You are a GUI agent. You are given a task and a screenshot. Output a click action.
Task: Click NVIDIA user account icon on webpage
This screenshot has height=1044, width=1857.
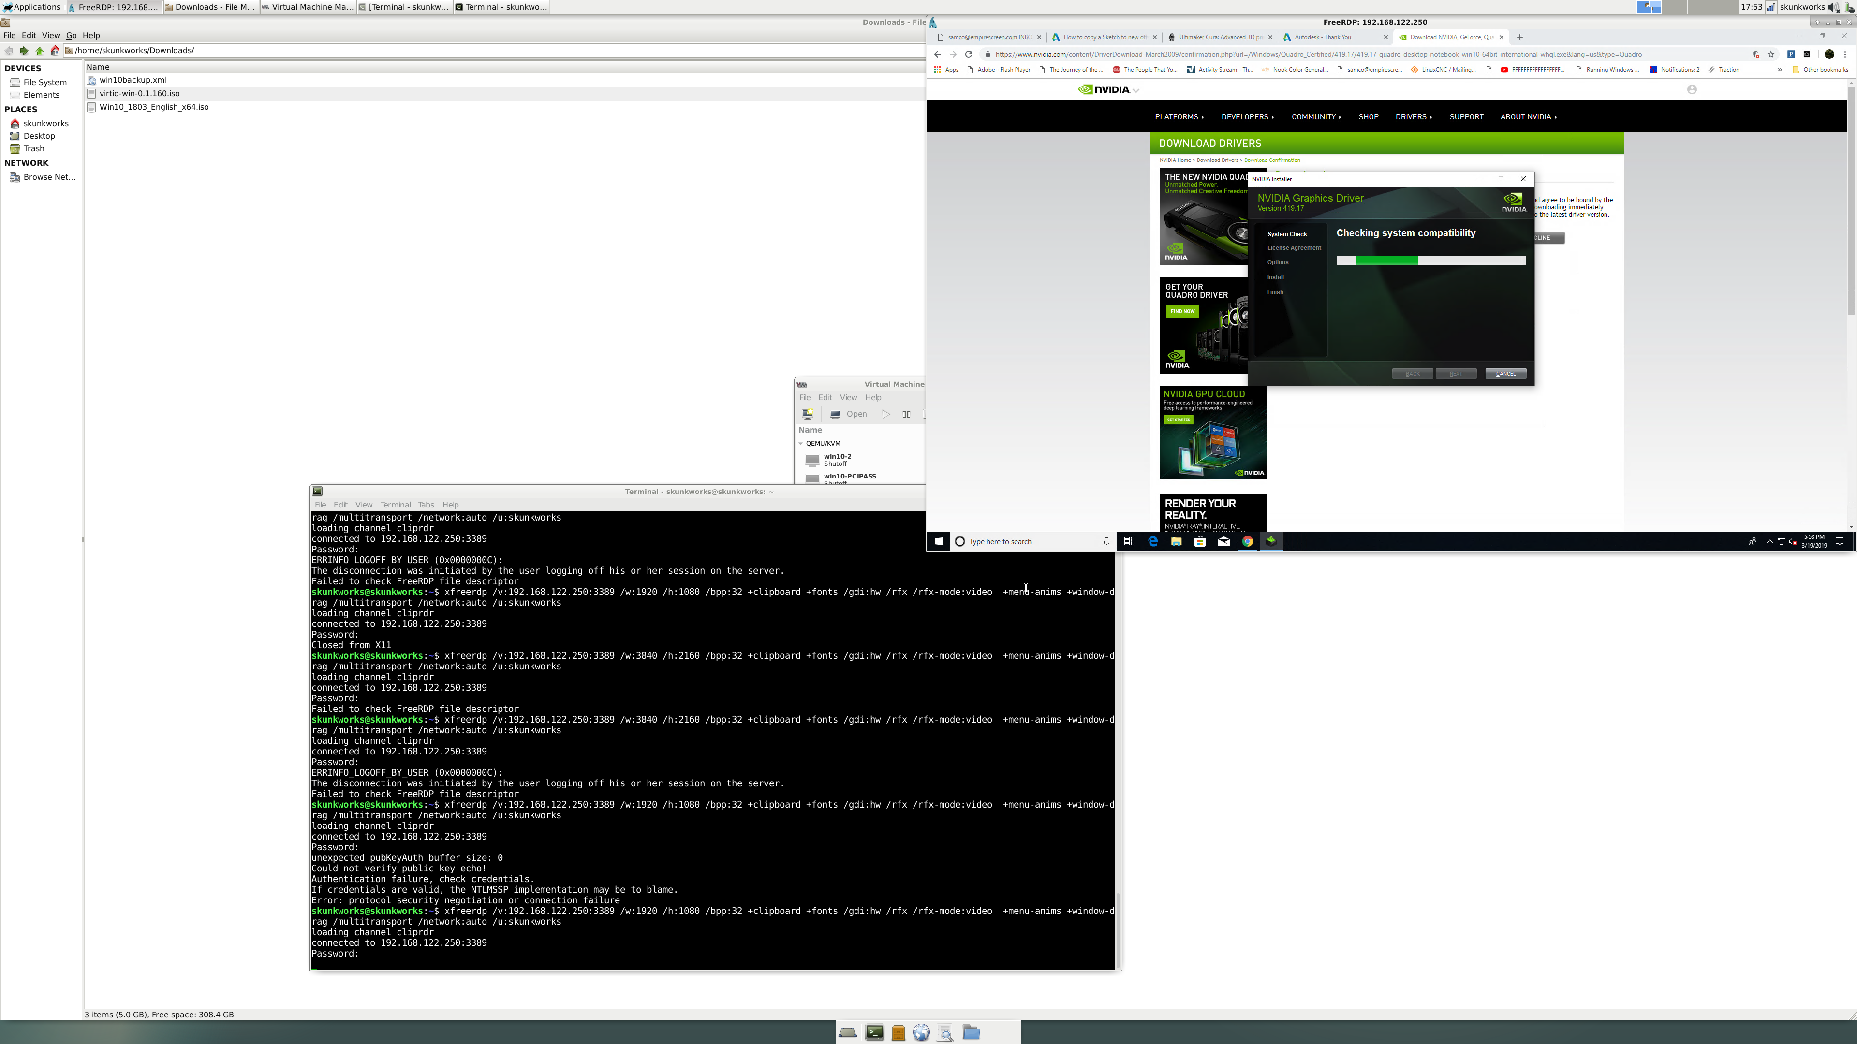click(x=1692, y=89)
